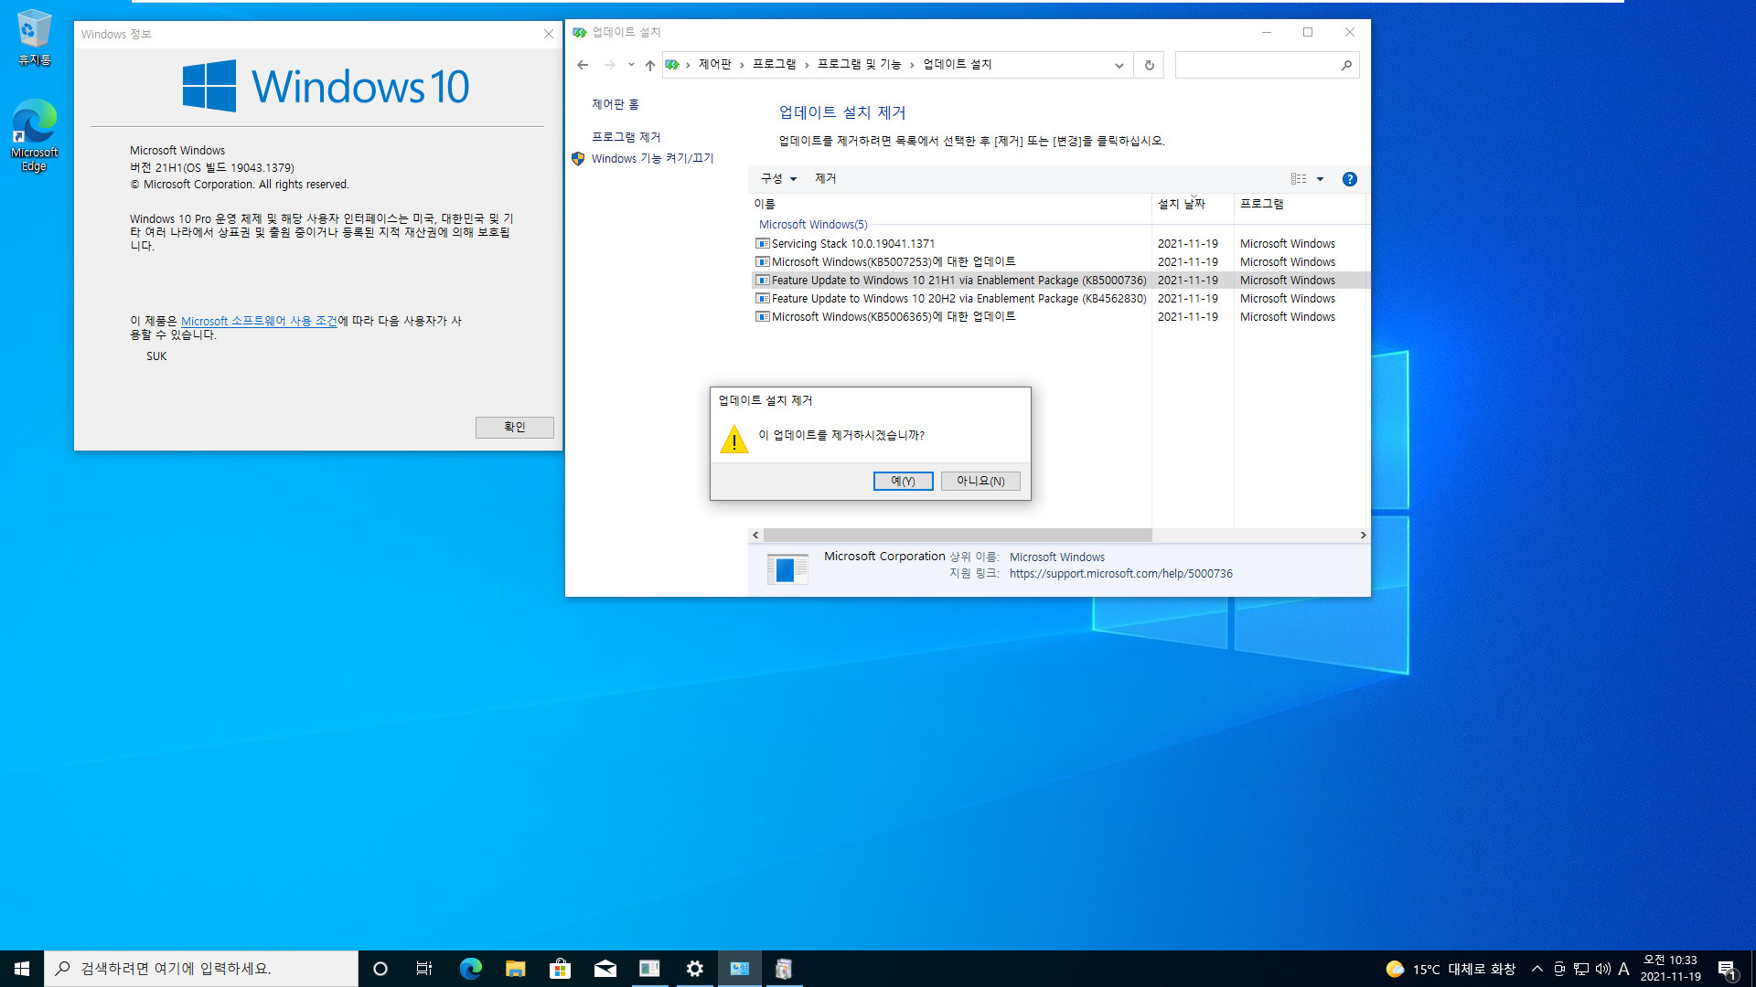This screenshot has width=1756, height=987.
Task: Open the notification center icon
Action: point(1727,969)
